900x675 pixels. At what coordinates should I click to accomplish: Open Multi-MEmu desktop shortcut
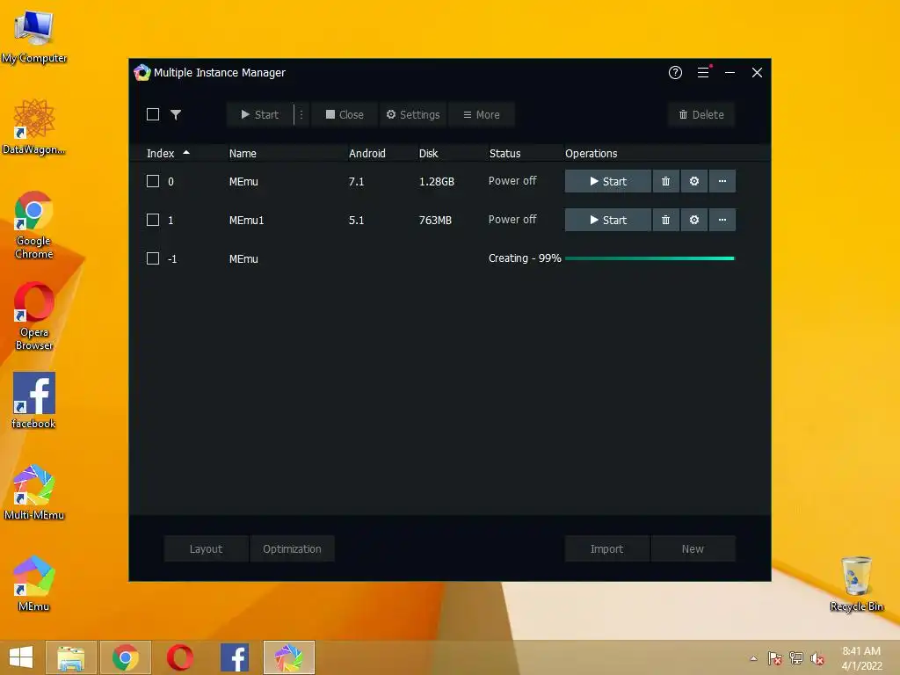pyautogui.click(x=34, y=492)
